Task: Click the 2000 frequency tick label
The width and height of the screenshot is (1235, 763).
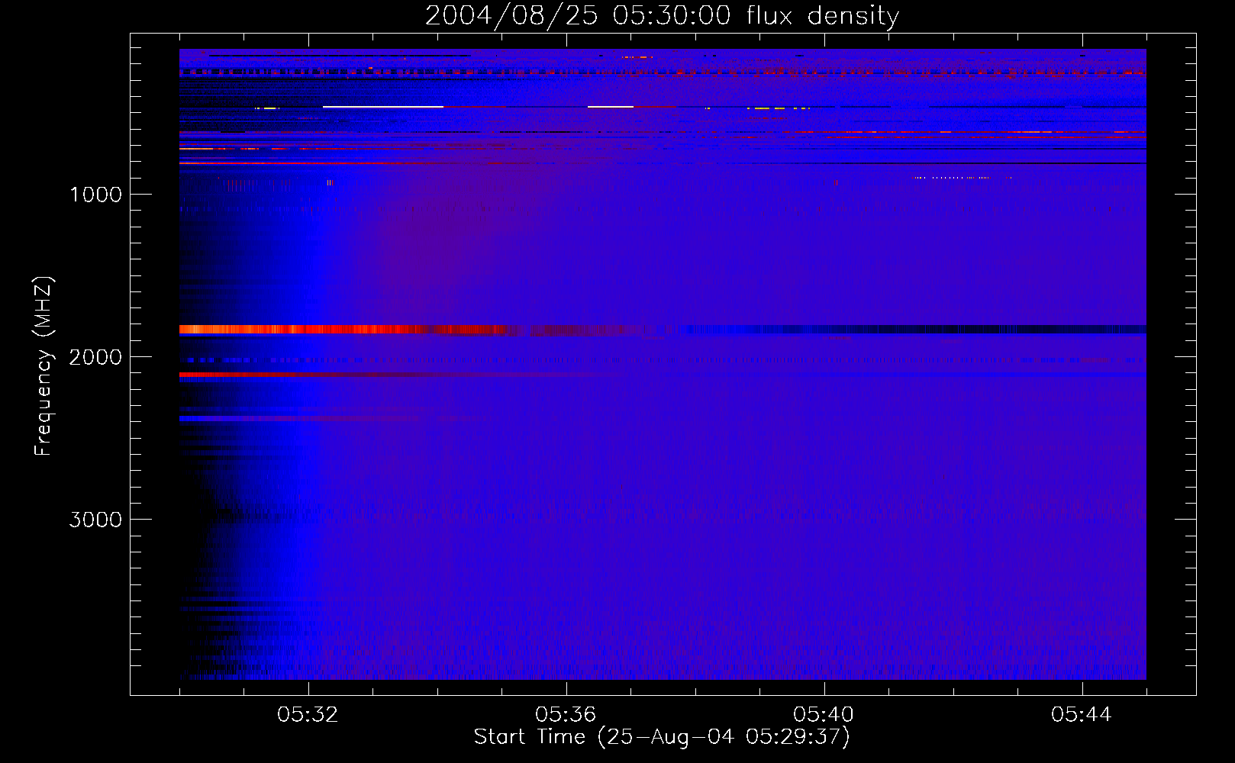Action: pyautogui.click(x=95, y=357)
